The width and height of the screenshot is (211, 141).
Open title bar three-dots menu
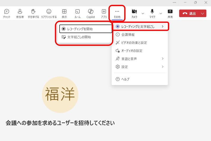click(x=174, y=2)
